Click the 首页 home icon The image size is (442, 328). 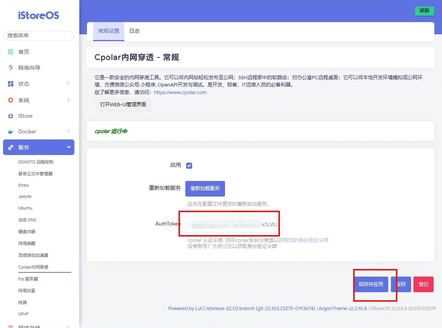[x=11, y=52]
